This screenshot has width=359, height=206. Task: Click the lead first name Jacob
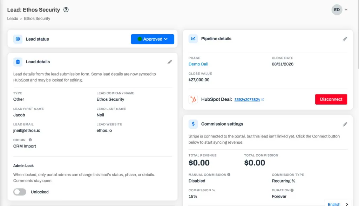(x=19, y=115)
